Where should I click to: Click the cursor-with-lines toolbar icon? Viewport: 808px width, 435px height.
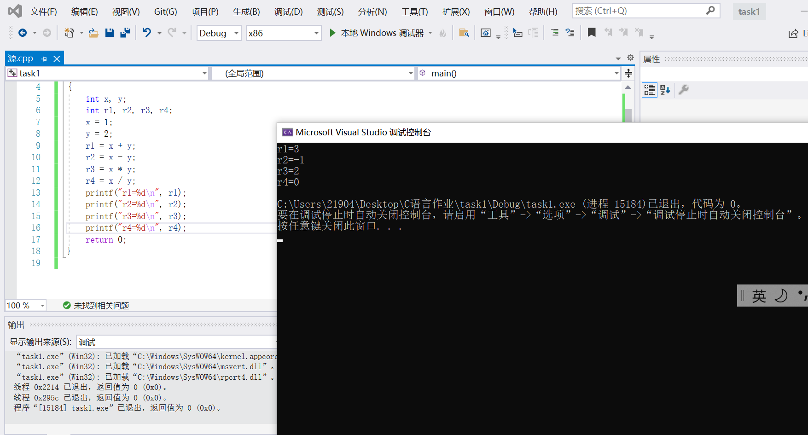518,33
